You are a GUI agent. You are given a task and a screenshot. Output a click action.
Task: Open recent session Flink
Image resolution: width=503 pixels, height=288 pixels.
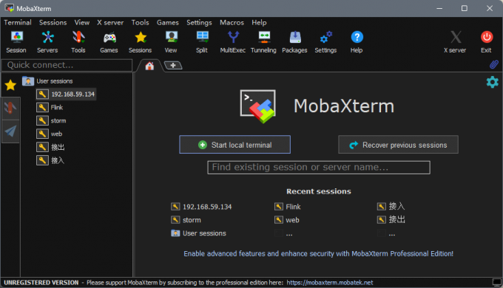(288, 207)
